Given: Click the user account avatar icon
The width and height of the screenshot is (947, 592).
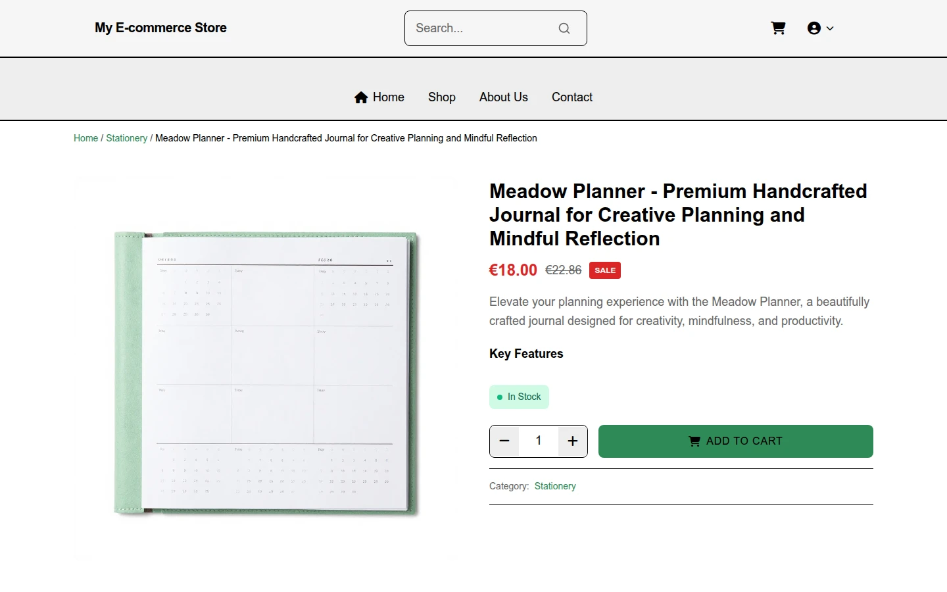Looking at the screenshot, I should [x=814, y=28].
